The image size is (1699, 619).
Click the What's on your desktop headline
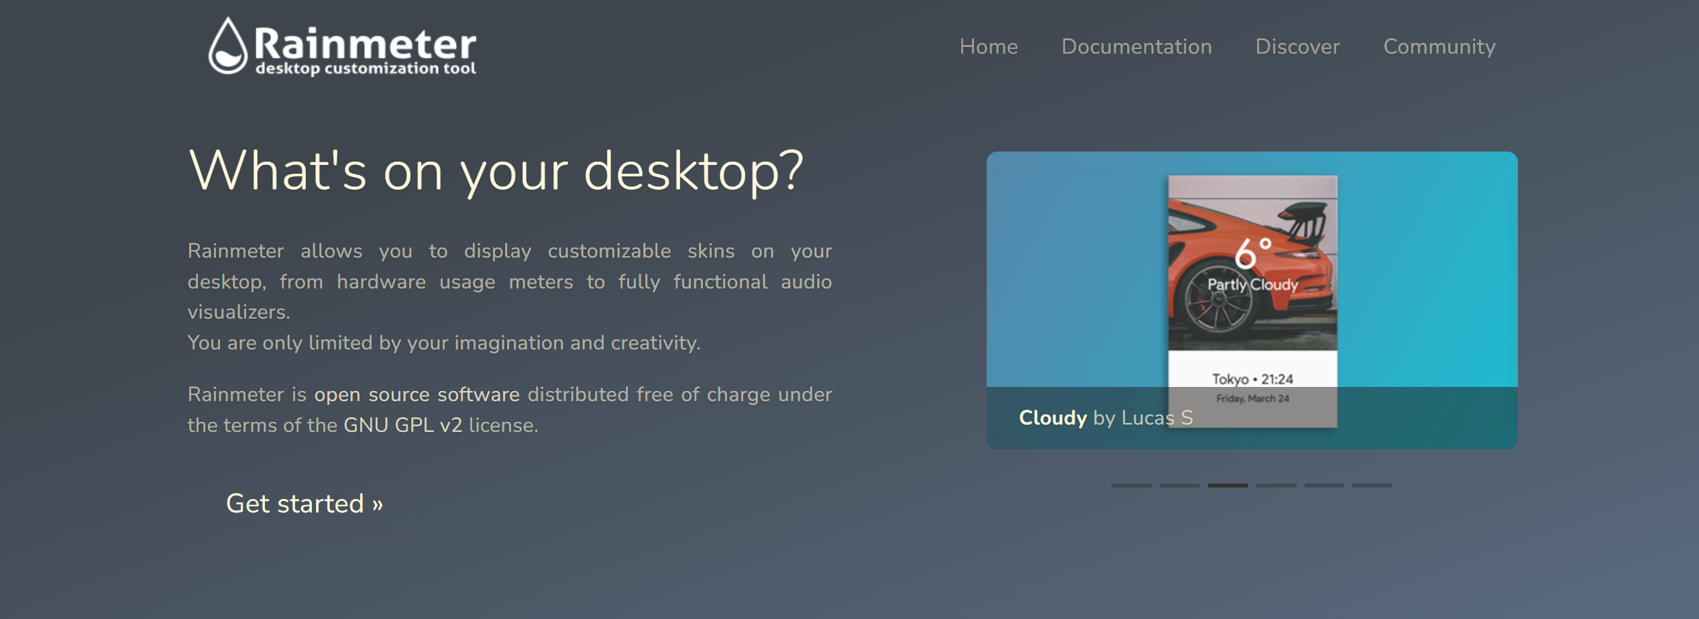pyautogui.click(x=496, y=171)
